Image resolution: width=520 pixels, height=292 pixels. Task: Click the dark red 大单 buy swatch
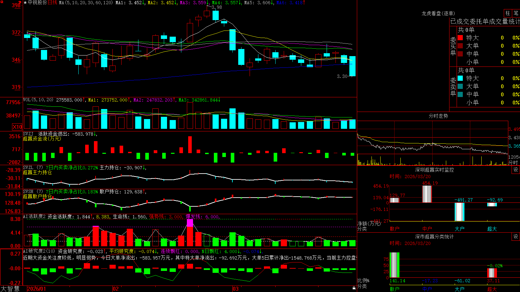click(x=460, y=46)
